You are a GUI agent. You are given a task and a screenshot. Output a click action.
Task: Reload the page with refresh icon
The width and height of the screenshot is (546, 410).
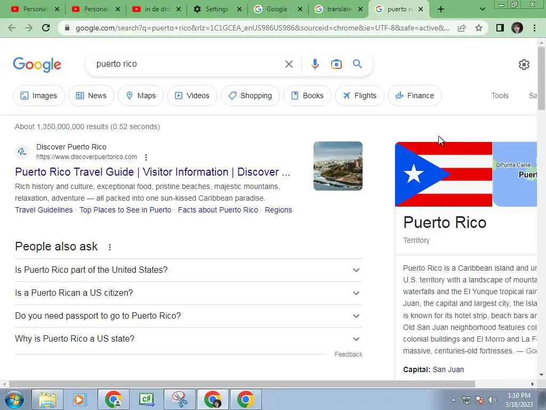tap(46, 28)
